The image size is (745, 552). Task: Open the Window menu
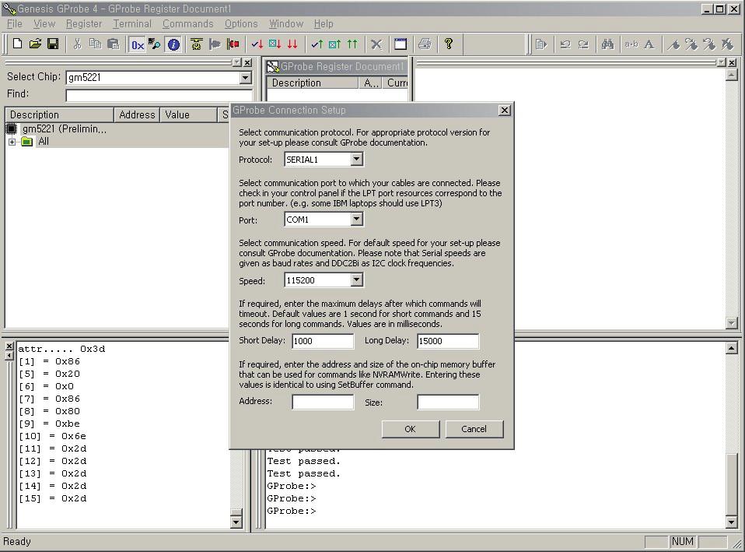(286, 24)
